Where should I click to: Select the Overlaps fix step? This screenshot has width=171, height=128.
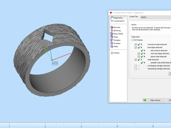click(x=115, y=43)
